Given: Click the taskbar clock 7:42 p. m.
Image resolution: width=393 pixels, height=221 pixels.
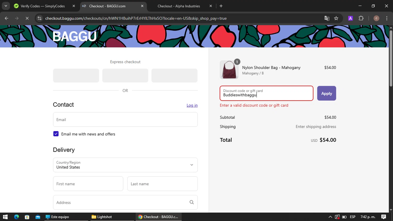Looking at the screenshot, I should [x=368, y=217].
